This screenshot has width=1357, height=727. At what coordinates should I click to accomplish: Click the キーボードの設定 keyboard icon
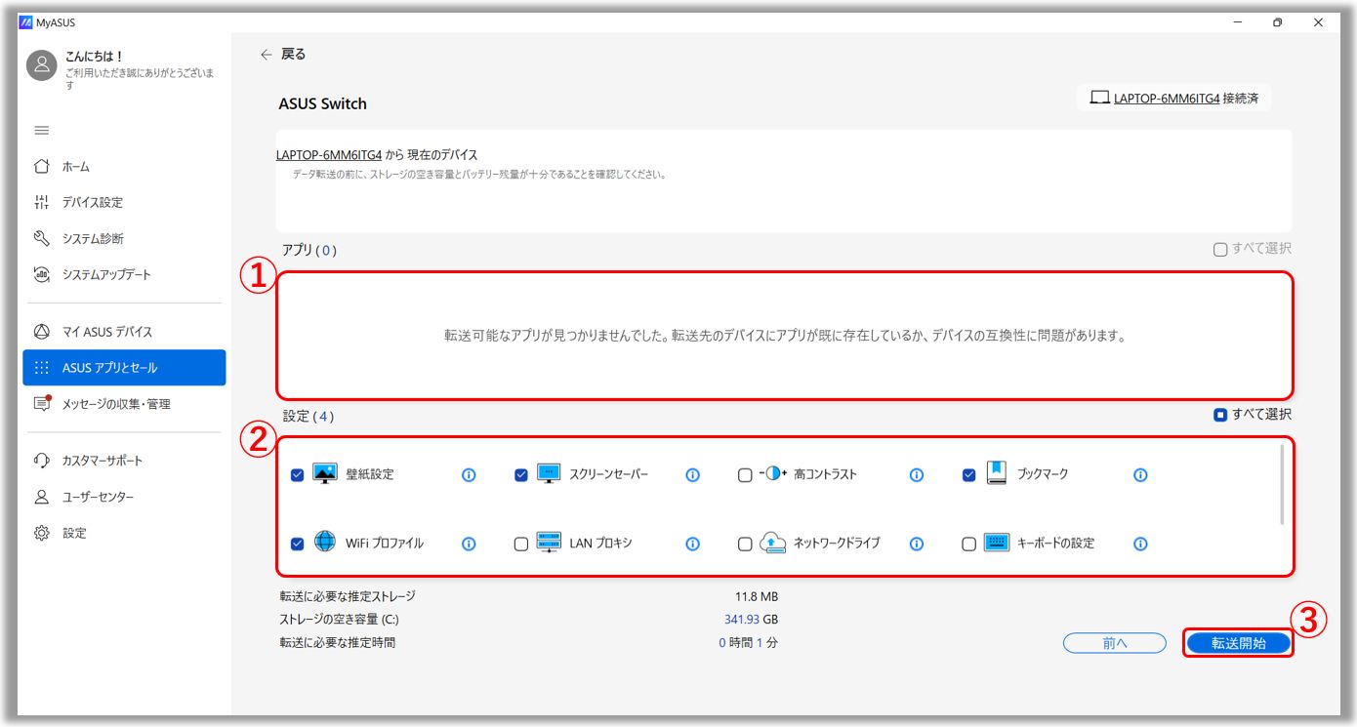[x=997, y=543]
